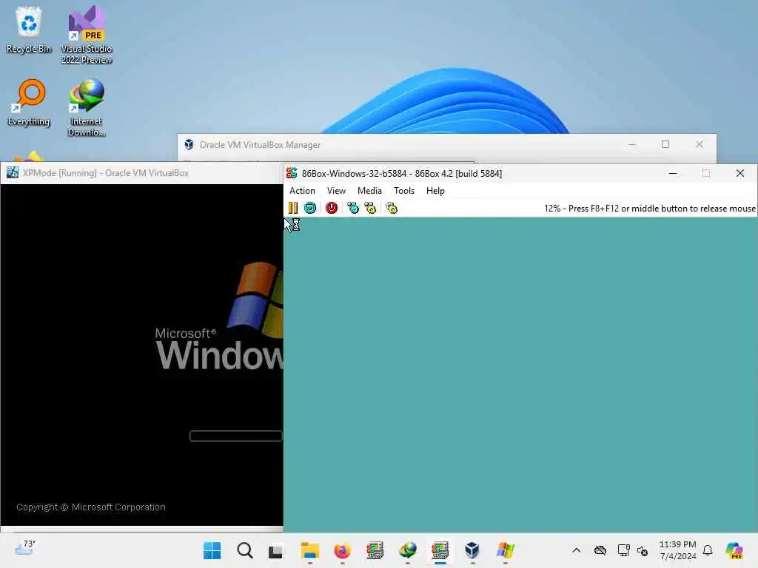Screen dimensions: 758x568
Task: Minimize the Oracle VM VirtualBox Manager window
Action: pyautogui.click(x=632, y=144)
